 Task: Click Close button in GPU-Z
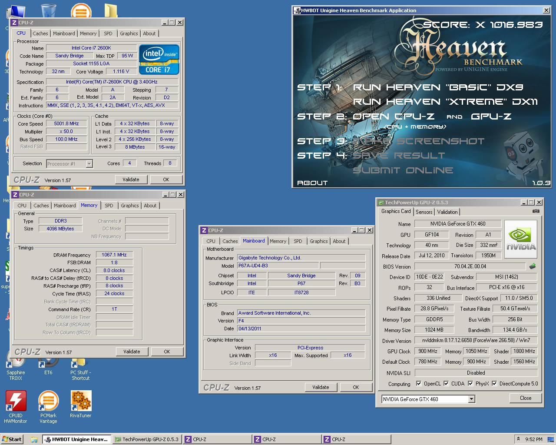pyautogui.click(x=526, y=398)
